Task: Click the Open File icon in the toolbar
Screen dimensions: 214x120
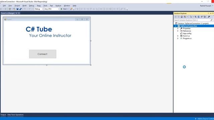Action: coord(14,9)
